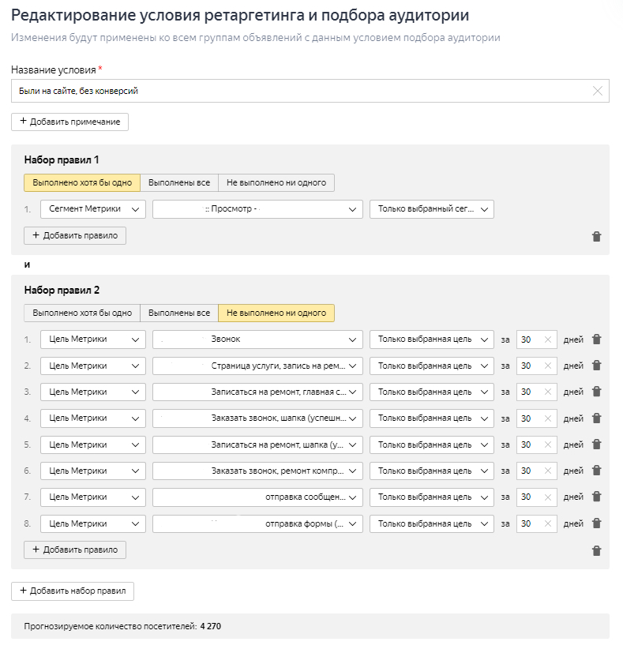Screen dimensions: 623x649
Task: Select "Выполнены все" in rule set 2
Action: click(179, 313)
